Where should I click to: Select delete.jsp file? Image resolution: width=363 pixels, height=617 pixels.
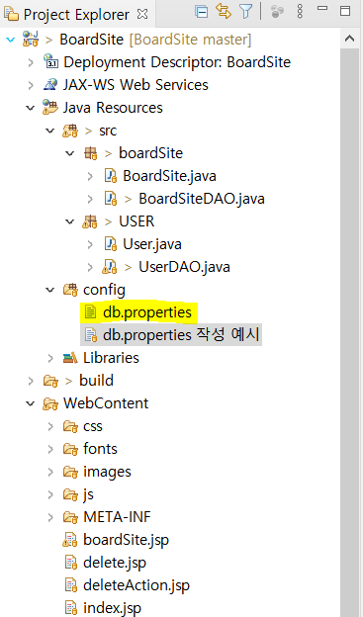115,563
